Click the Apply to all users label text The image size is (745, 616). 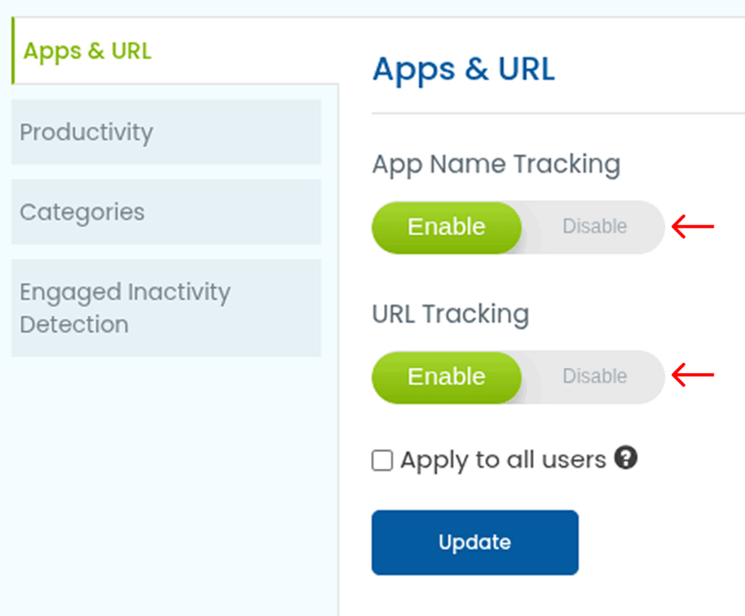click(x=503, y=460)
